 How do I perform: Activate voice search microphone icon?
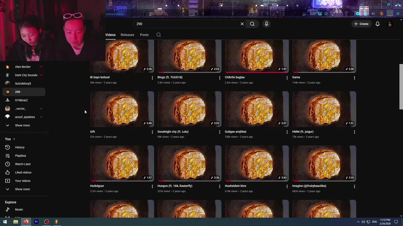(266, 24)
